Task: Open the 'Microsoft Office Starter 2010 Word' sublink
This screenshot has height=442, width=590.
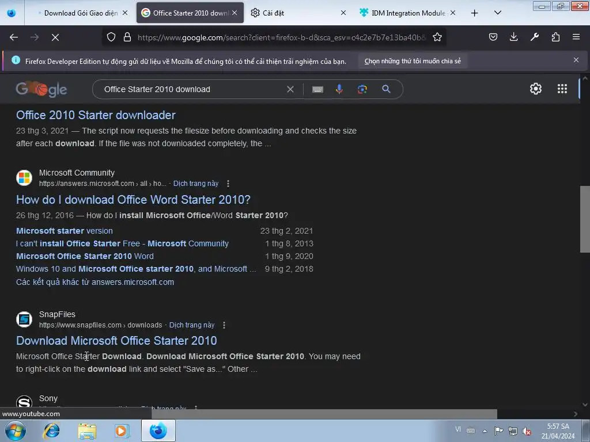Action: (85, 256)
